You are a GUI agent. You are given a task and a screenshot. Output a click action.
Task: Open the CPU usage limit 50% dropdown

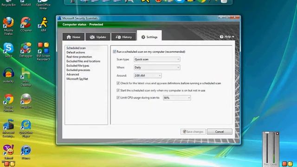177,98
